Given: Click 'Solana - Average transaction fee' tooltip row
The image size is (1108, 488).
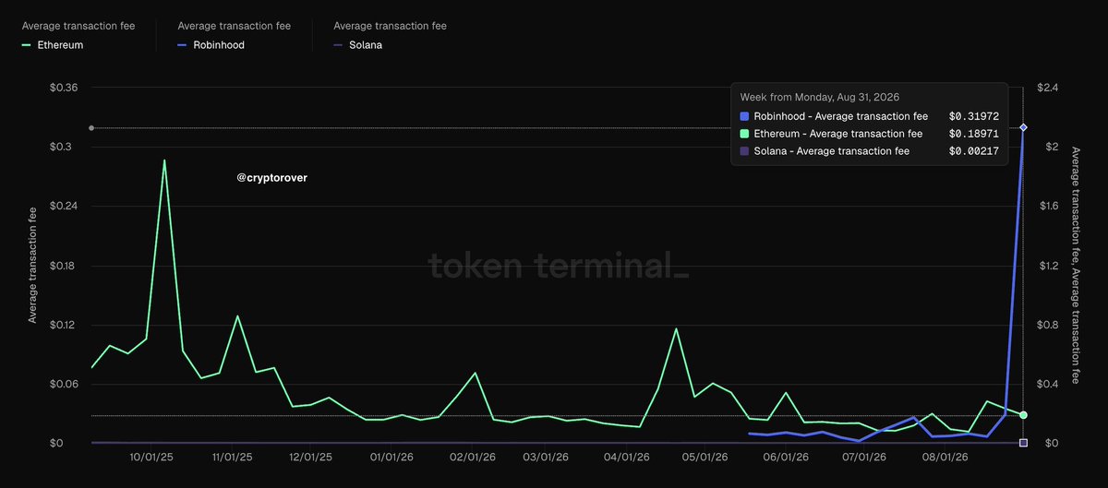Looking at the screenshot, I should 870,151.
